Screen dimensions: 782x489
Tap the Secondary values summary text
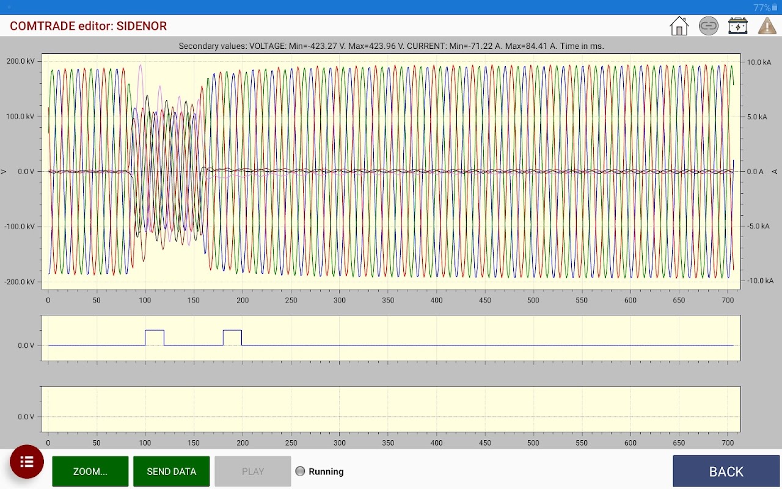point(391,46)
